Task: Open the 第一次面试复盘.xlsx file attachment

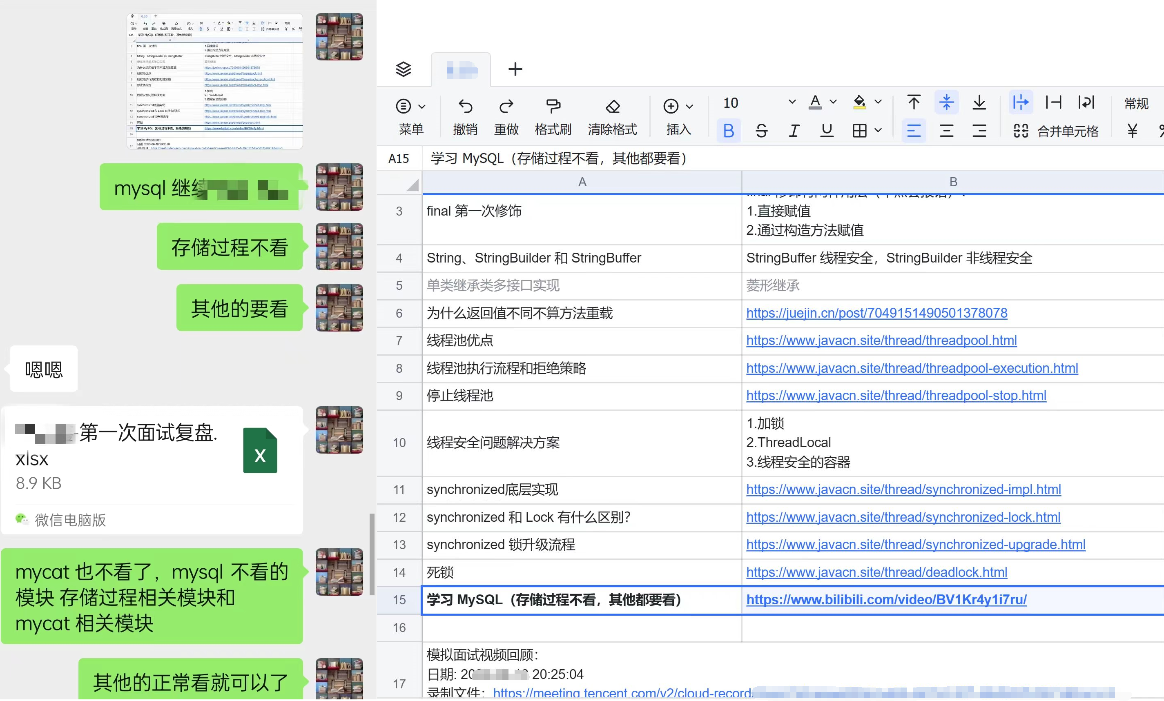Action: pyautogui.click(x=152, y=470)
